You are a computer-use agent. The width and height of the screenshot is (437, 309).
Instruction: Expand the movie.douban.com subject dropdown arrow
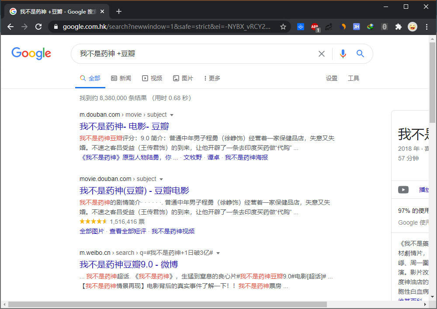click(x=161, y=179)
